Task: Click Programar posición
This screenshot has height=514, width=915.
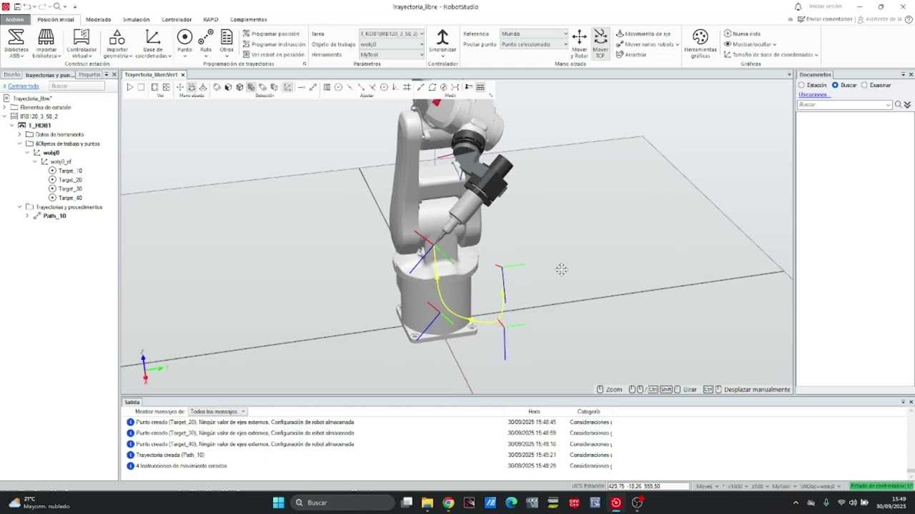Action: [x=271, y=34]
